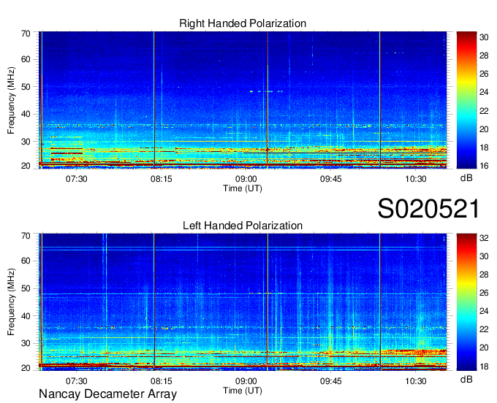Click 09:45 tick under Right Handed plot
Screen dimensions: 497x403
(x=330, y=179)
